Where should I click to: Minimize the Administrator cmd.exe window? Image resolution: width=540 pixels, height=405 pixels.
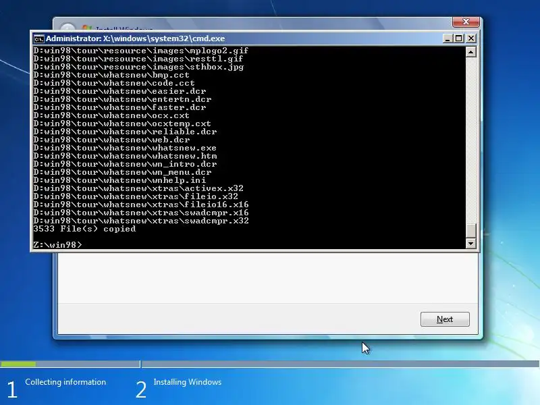pos(447,38)
